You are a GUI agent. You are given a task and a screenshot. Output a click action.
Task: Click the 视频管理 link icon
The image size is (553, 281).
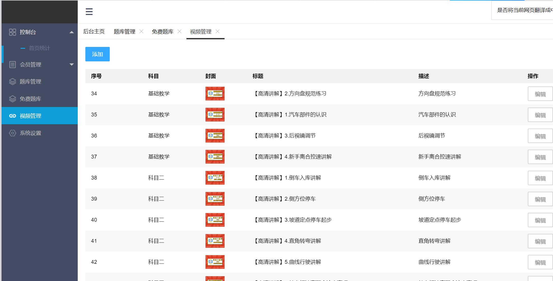(x=12, y=116)
